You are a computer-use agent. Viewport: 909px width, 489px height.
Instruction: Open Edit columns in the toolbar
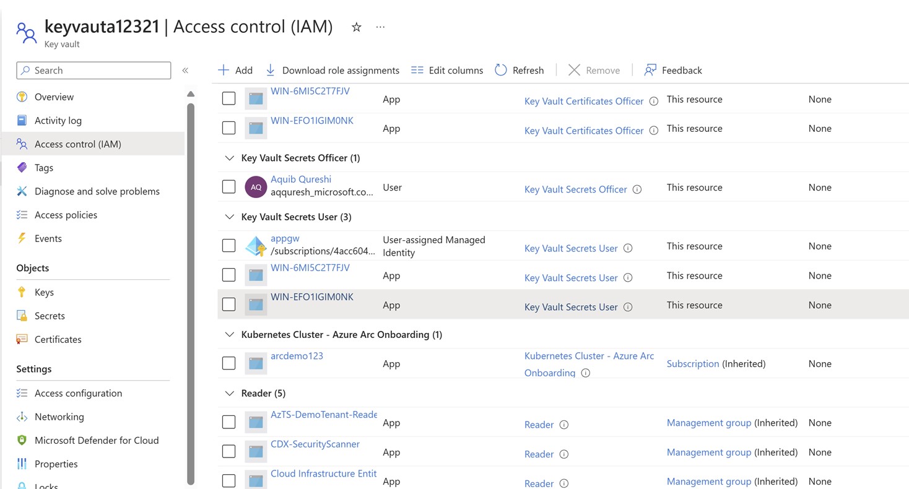[x=447, y=70]
